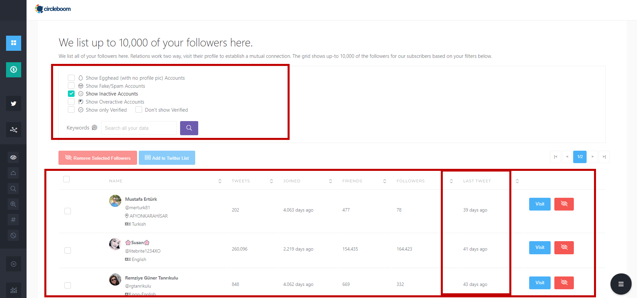Select Susan's row checkbox
The height and width of the screenshot is (298, 637).
click(68, 250)
